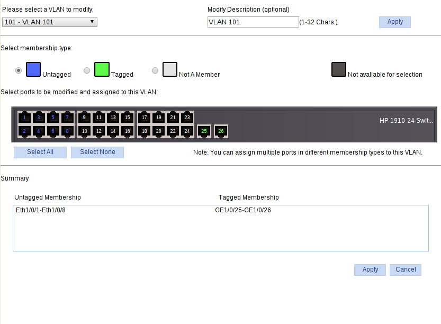The image size is (441, 324).
Task: Select port 4 on the switch diagram
Action: [39, 131]
